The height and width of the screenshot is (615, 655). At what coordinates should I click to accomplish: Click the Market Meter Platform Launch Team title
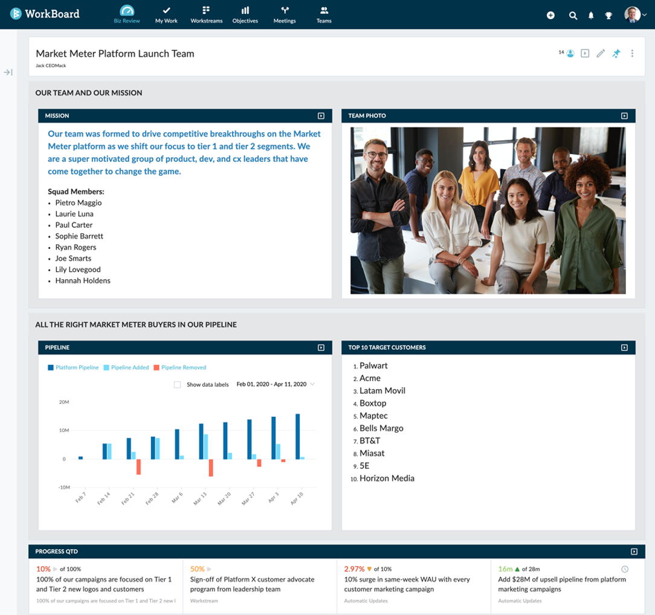pos(115,53)
